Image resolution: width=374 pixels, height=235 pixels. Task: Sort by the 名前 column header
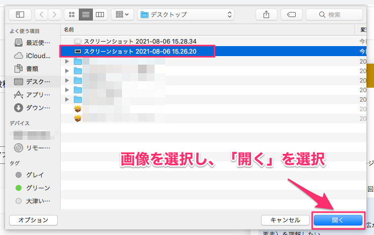point(69,30)
